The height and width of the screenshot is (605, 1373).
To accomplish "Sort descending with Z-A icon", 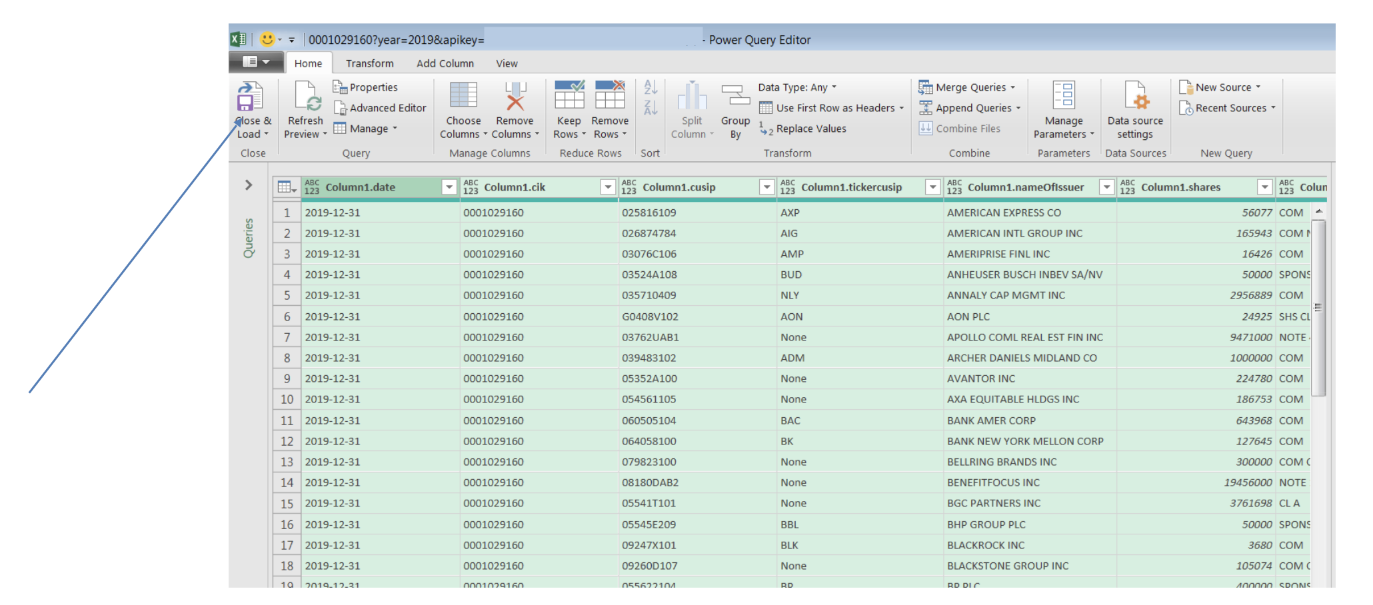I will pyautogui.click(x=651, y=107).
